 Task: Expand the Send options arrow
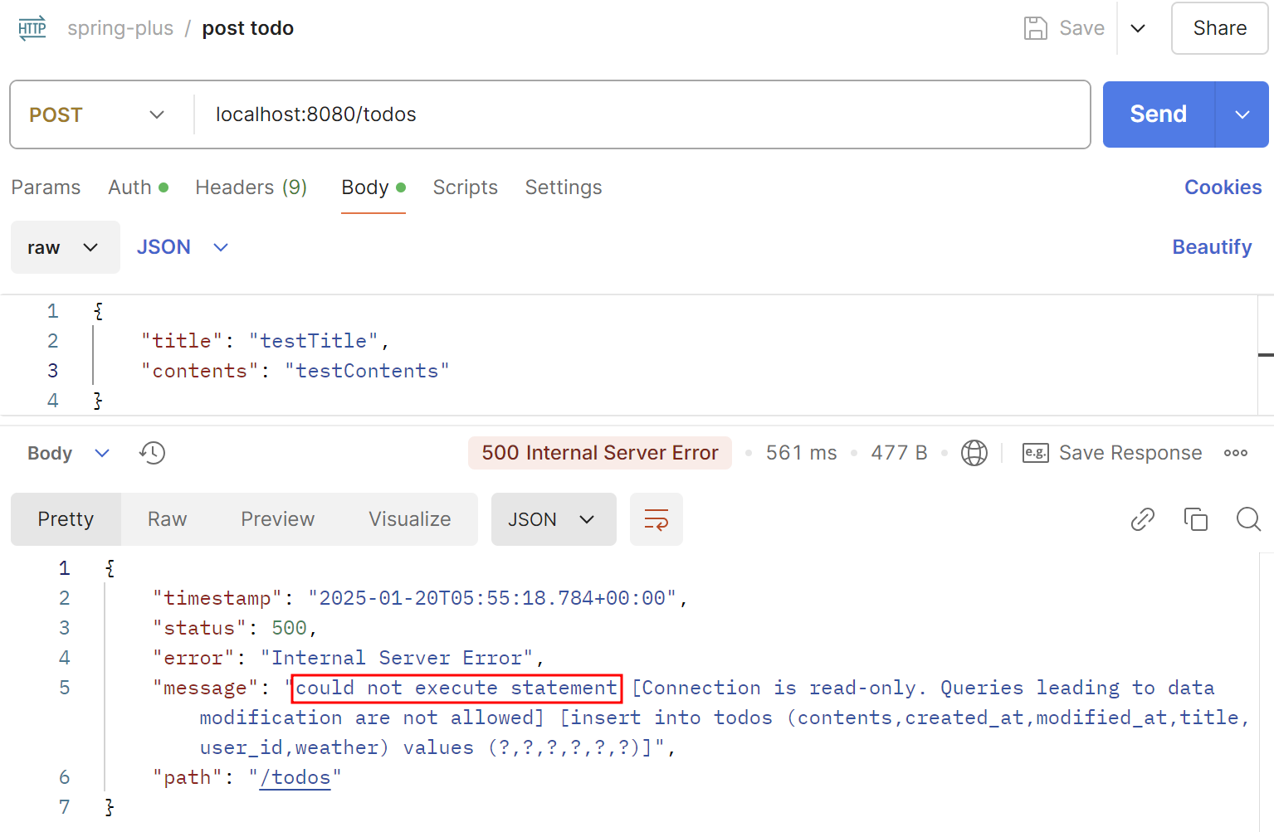pos(1242,114)
